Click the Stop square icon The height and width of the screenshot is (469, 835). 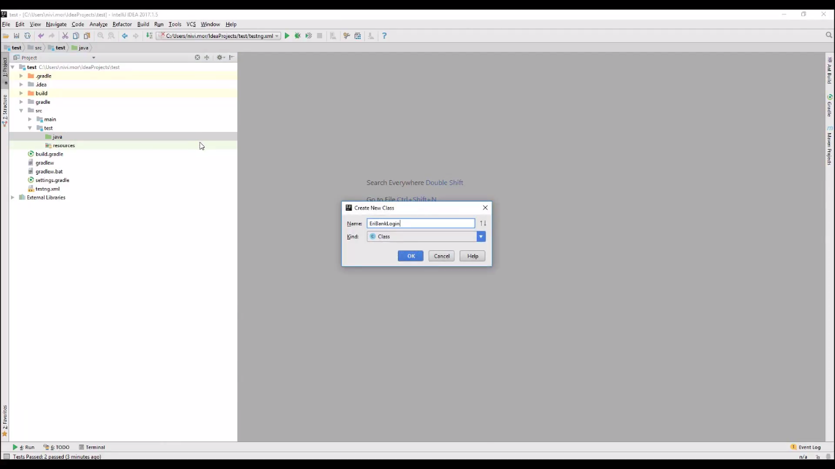click(x=320, y=36)
